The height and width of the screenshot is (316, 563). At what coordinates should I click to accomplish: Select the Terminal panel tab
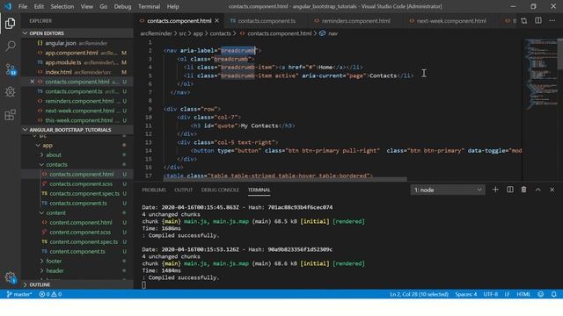pyautogui.click(x=259, y=190)
